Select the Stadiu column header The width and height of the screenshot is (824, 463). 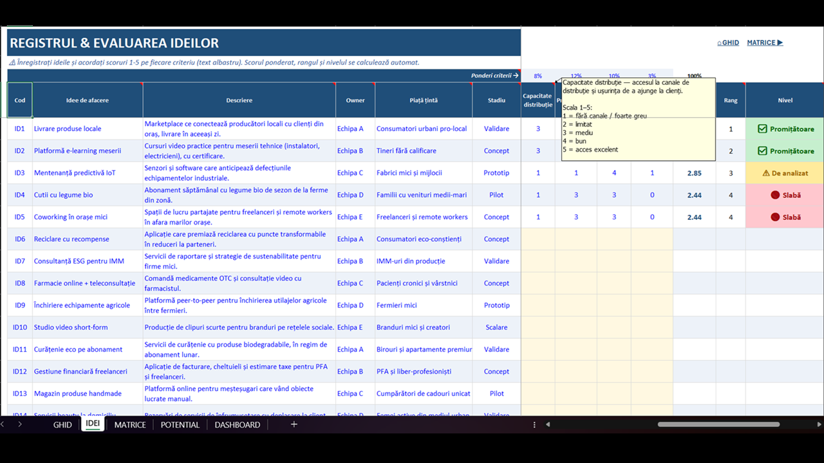pos(496,100)
